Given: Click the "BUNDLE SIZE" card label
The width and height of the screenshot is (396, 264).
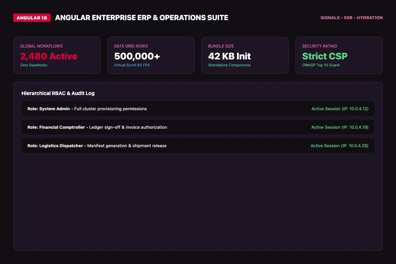Looking at the screenshot, I should coord(221,46).
